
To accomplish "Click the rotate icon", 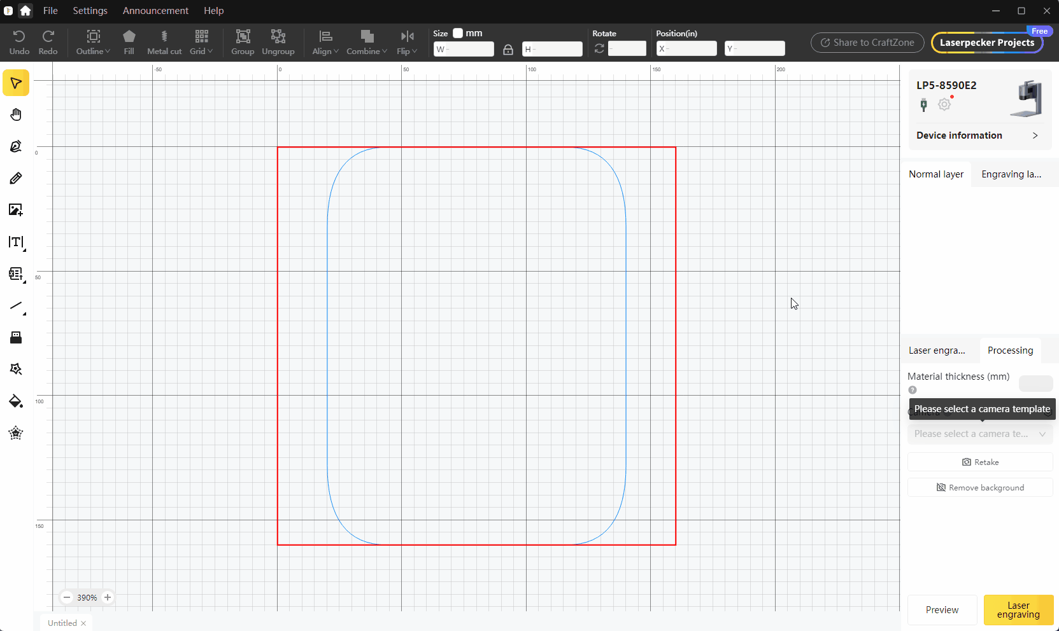I will point(599,48).
